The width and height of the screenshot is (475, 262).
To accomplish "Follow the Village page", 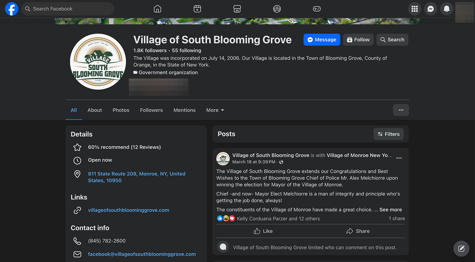I will pyautogui.click(x=358, y=39).
